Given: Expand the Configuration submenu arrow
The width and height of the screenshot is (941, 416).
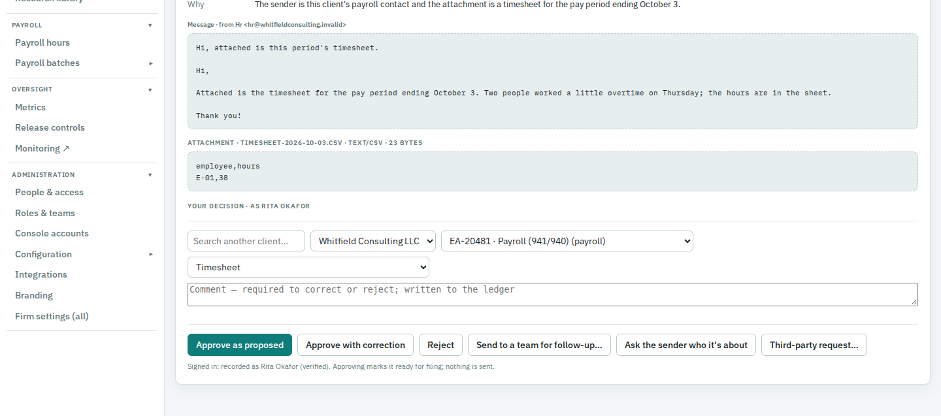Looking at the screenshot, I should point(151,254).
